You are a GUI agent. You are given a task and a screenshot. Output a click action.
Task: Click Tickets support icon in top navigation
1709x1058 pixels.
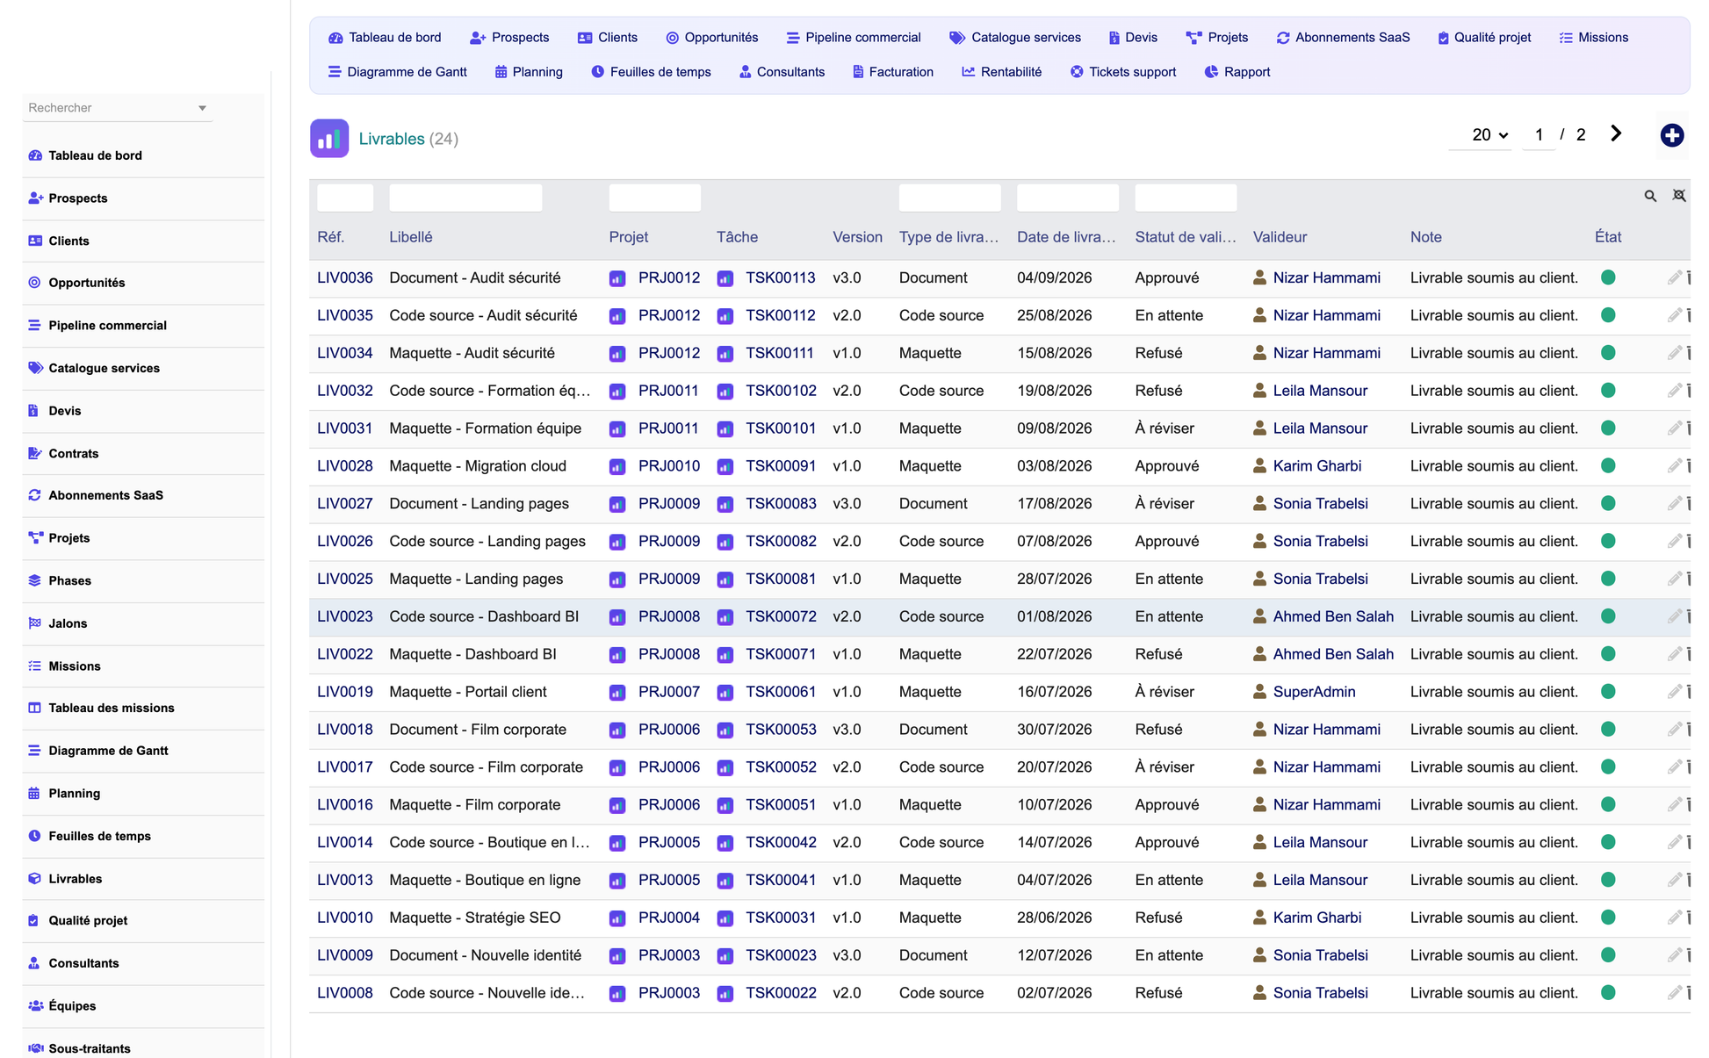point(1077,72)
